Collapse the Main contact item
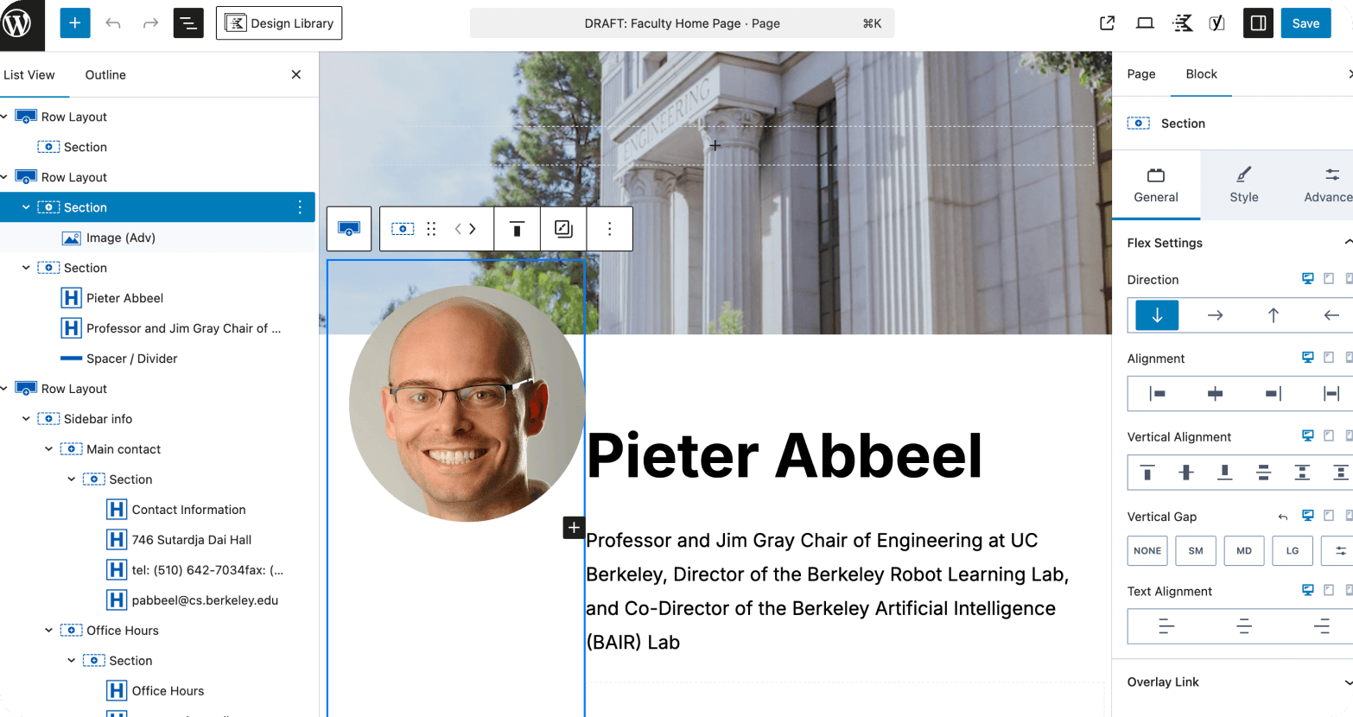 pos(49,449)
